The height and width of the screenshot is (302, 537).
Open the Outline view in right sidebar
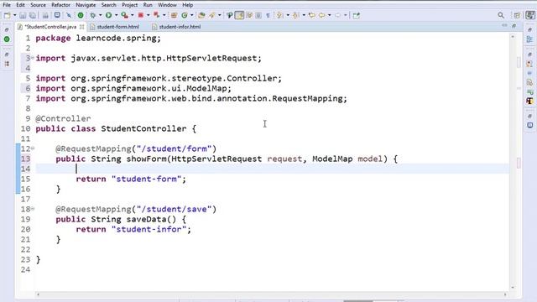tap(529, 39)
